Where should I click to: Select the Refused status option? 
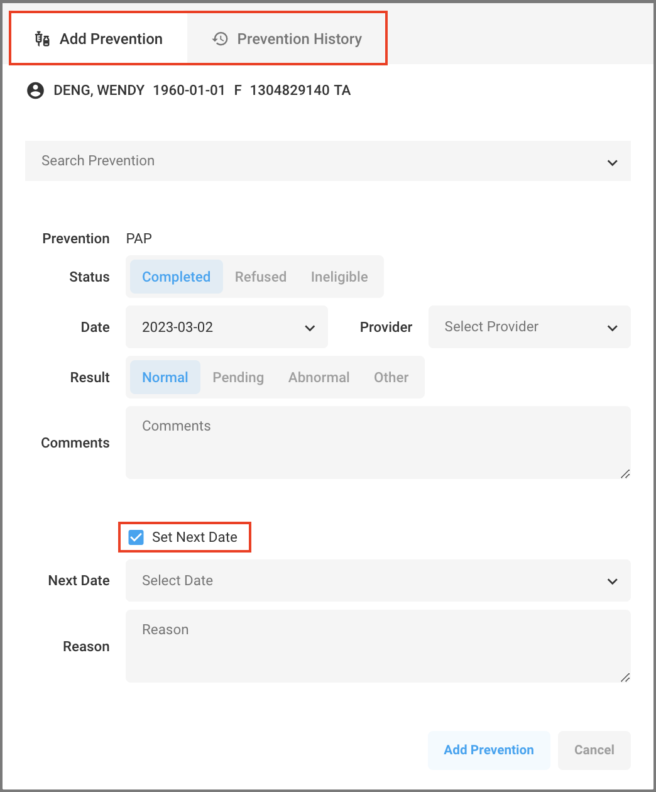[261, 277]
